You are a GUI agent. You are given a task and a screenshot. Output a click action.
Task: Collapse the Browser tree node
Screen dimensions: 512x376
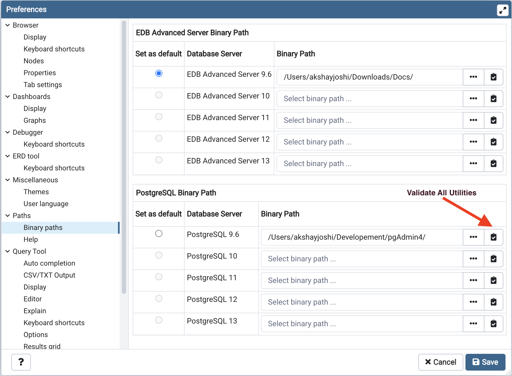tap(8, 25)
